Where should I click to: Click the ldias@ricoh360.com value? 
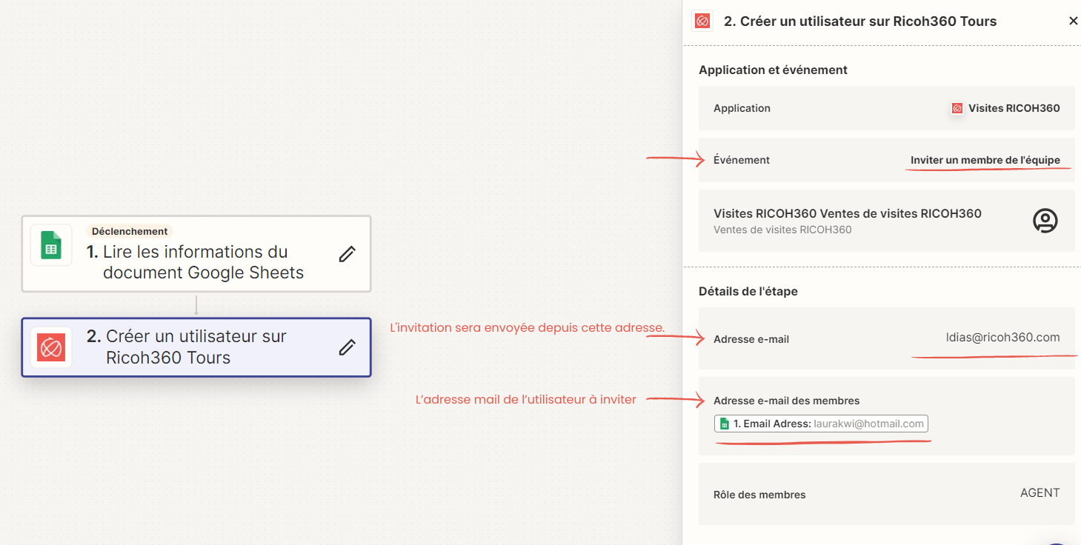[x=1003, y=337]
